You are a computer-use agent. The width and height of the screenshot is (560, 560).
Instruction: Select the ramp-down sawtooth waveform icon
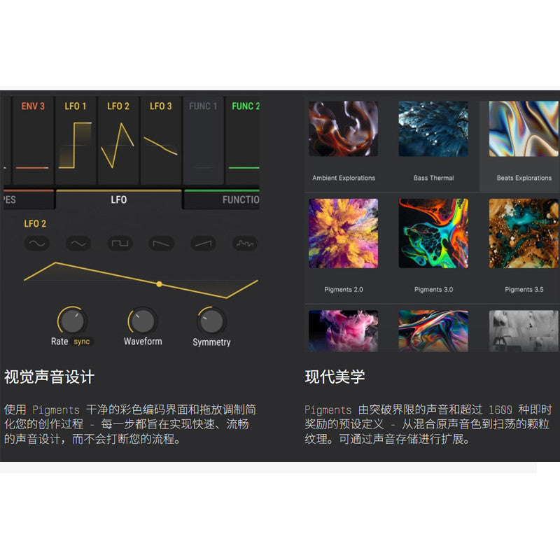pyautogui.click(x=162, y=244)
